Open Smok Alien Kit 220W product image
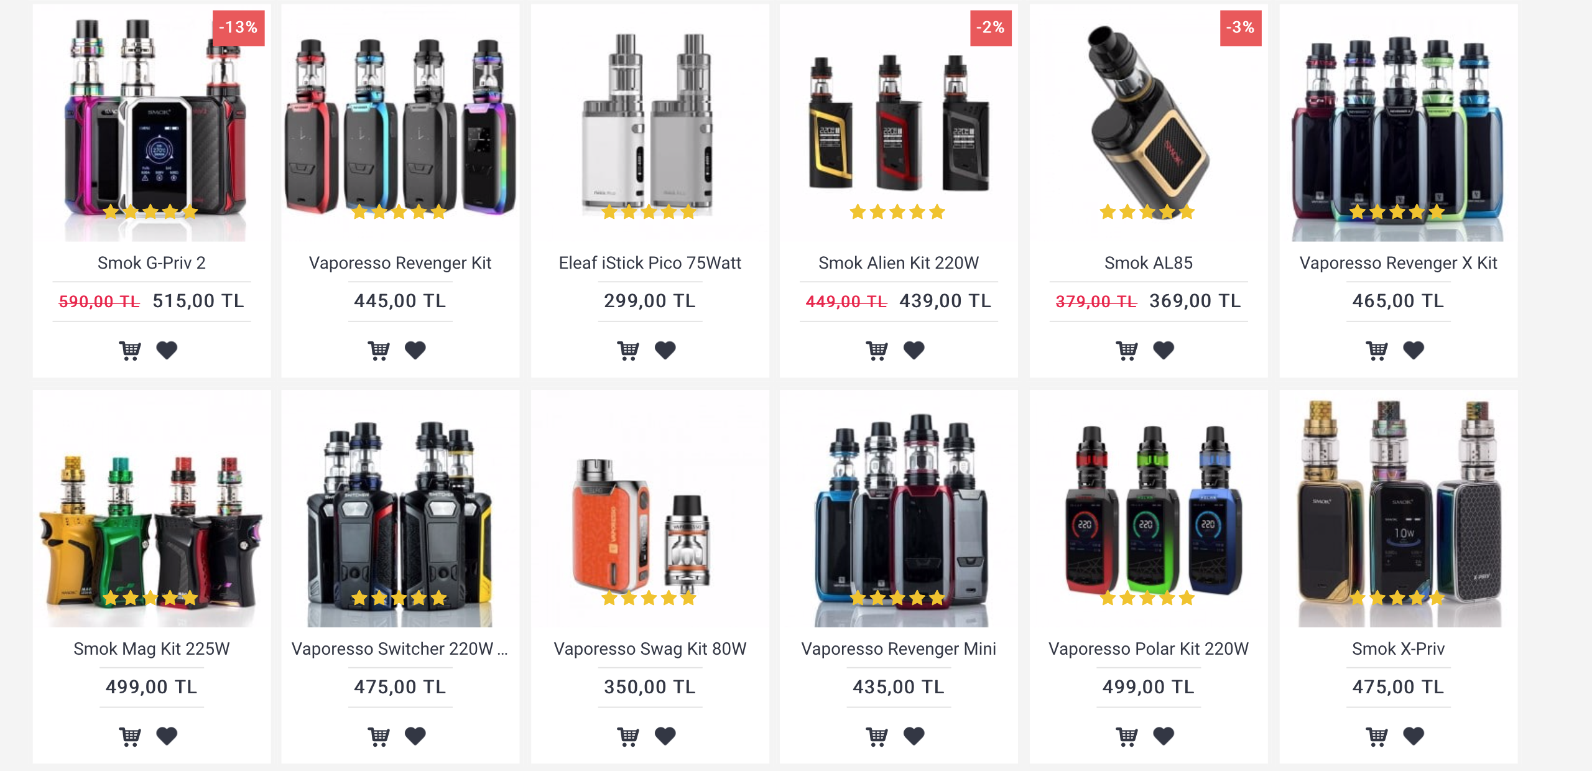 tap(899, 123)
